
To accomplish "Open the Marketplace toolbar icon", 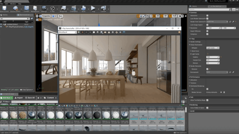I will pos(35,9).
